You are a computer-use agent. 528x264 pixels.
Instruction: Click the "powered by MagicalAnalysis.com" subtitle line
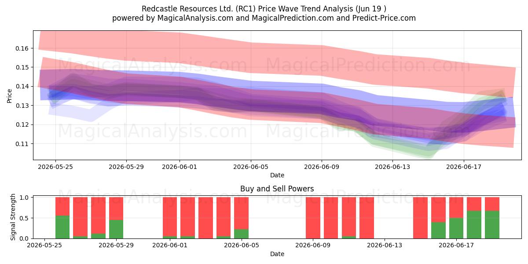pyautogui.click(x=264, y=18)
